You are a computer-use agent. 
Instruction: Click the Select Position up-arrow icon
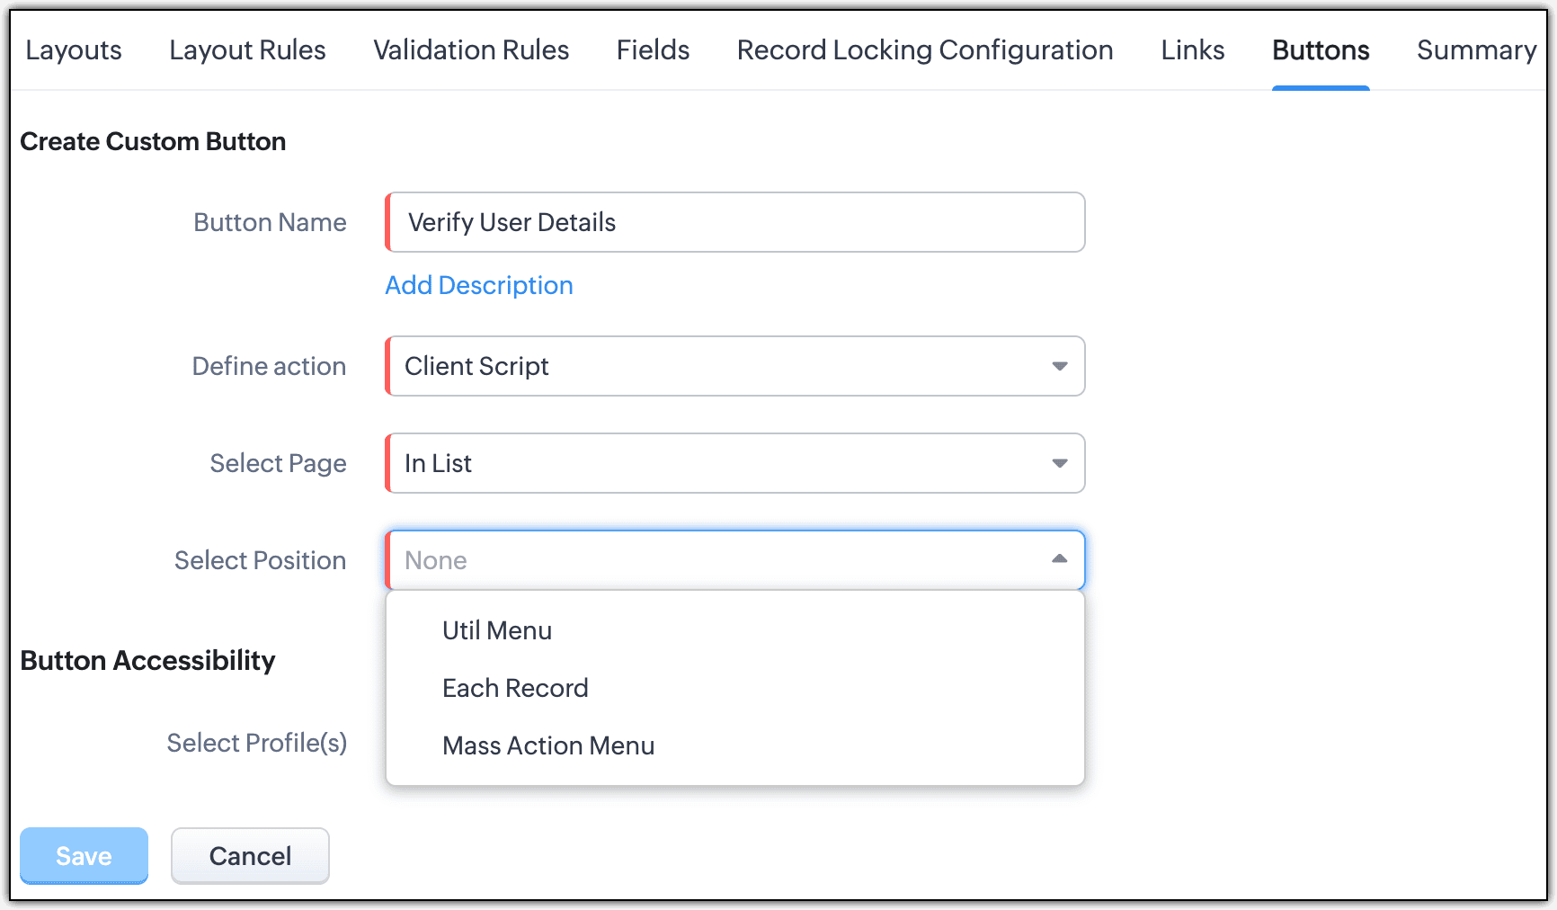1060,559
